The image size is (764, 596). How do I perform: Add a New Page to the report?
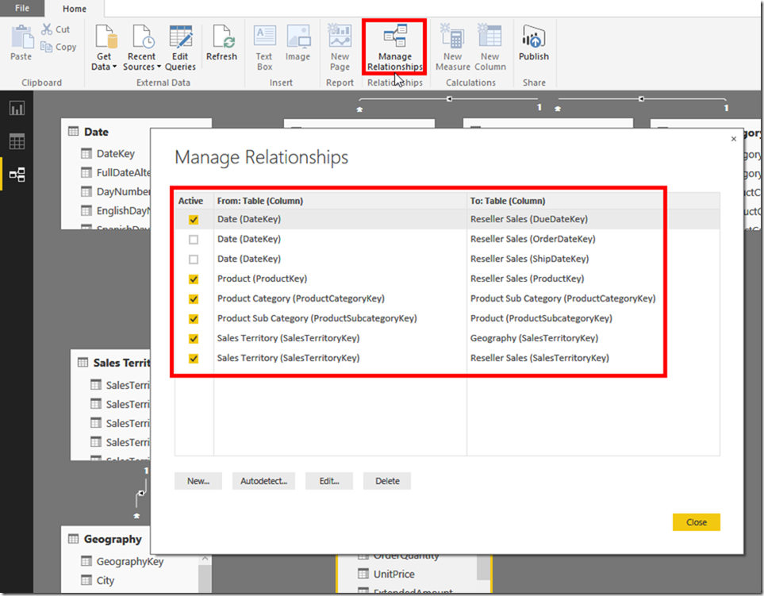pyautogui.click(x=340, y=48)
